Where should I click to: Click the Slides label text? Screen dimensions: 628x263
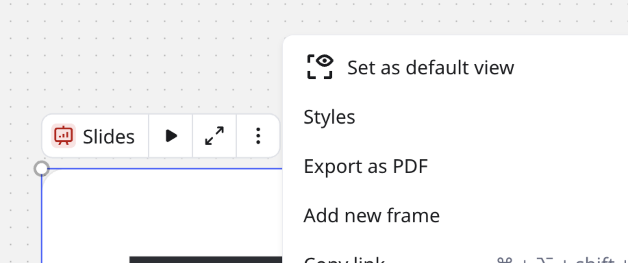pos(109,137)
